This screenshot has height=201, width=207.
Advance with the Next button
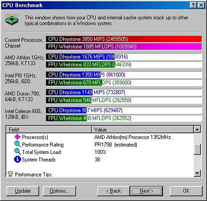[x=146, y=191]
